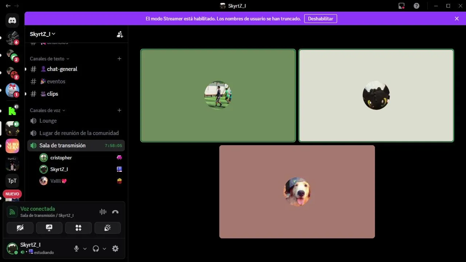Open the gift-box server icon with 1 badge
Image resolution: width=466 pixels, height=262 pixels.
tap(12, 90)
